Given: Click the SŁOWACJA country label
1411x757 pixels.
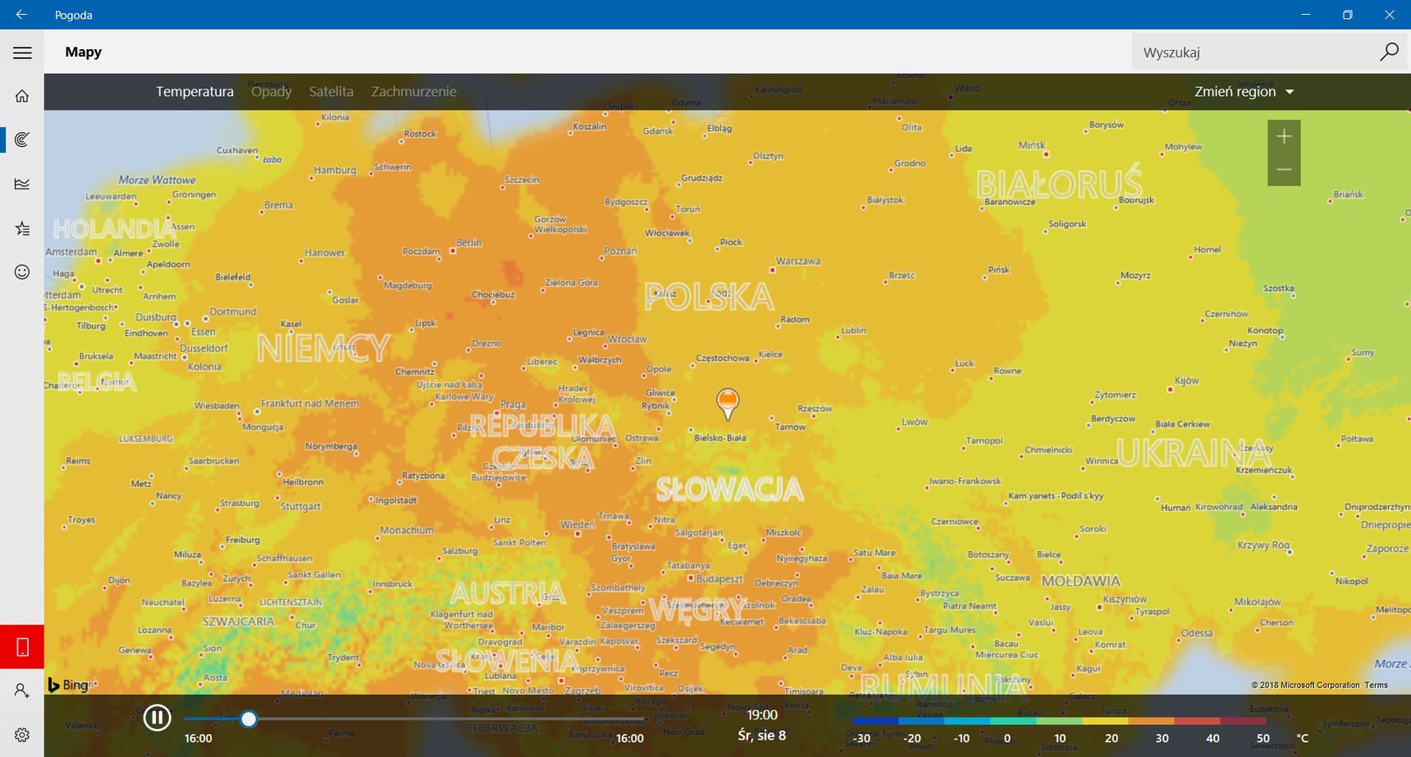Looking at the screenshot, I should [729, 490].
